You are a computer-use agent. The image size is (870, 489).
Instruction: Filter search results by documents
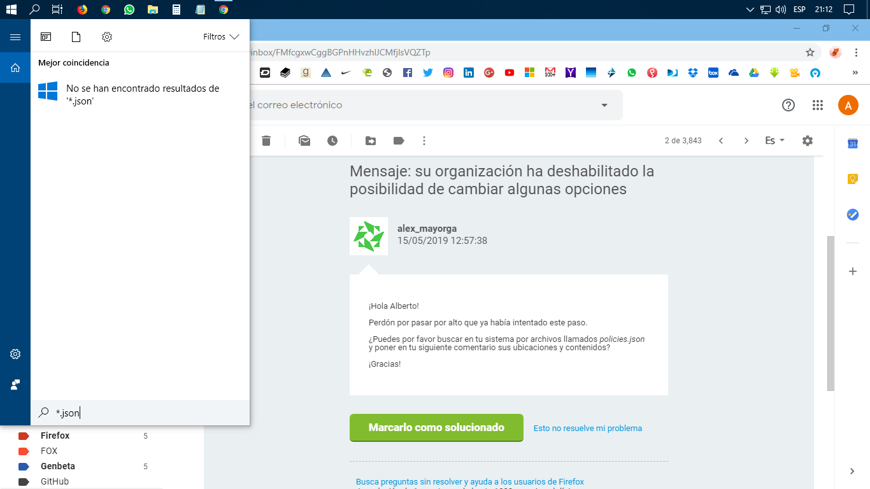[76, 37]
